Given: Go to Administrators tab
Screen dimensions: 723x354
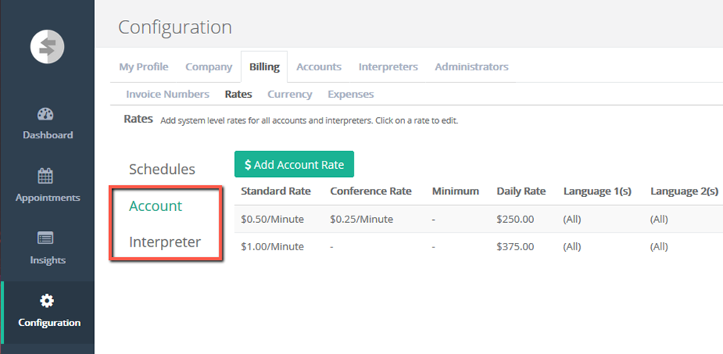Looking at the screenshot, I should click(472, 67).
